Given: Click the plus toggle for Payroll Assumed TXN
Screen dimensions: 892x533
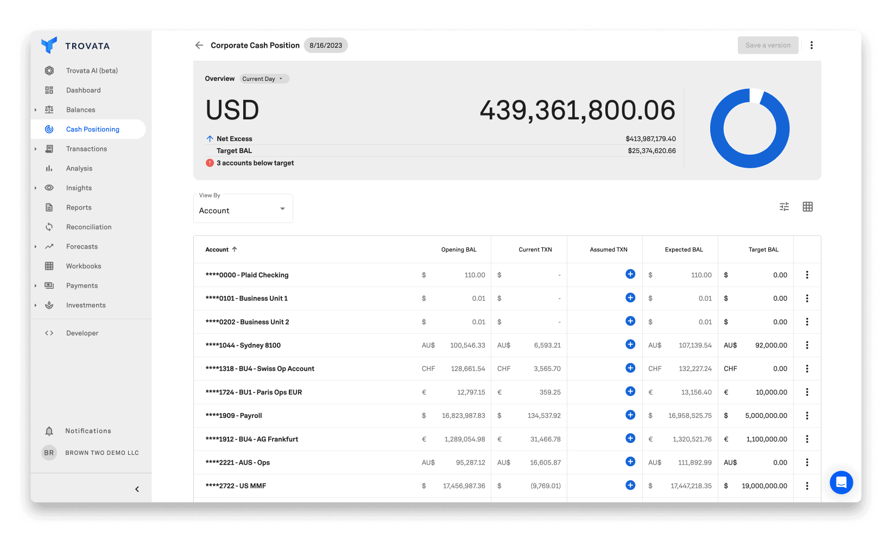Looking at the screenshot, I should tap(630, 415).
